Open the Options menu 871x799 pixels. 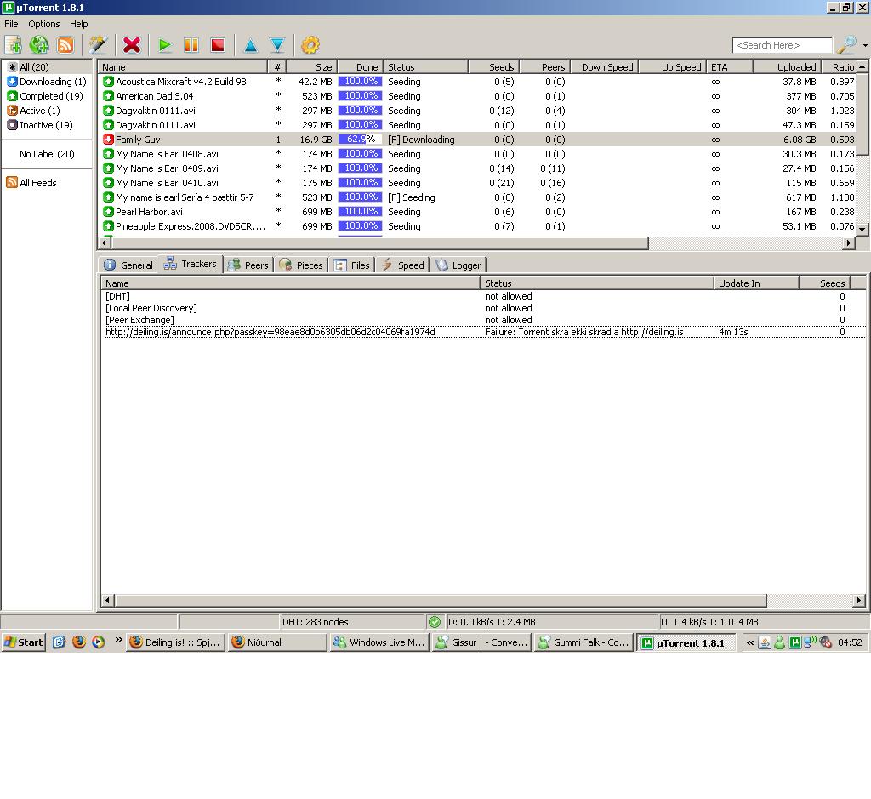click(x=44, y=24)
